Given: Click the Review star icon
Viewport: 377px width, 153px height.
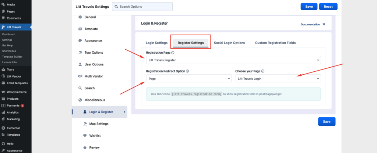Looking at the screenshot, I should click(x=85, y=147).
